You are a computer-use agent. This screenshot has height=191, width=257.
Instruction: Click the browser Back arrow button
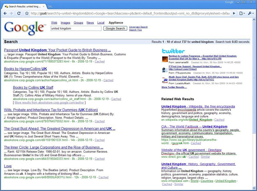tap(5, 13)
